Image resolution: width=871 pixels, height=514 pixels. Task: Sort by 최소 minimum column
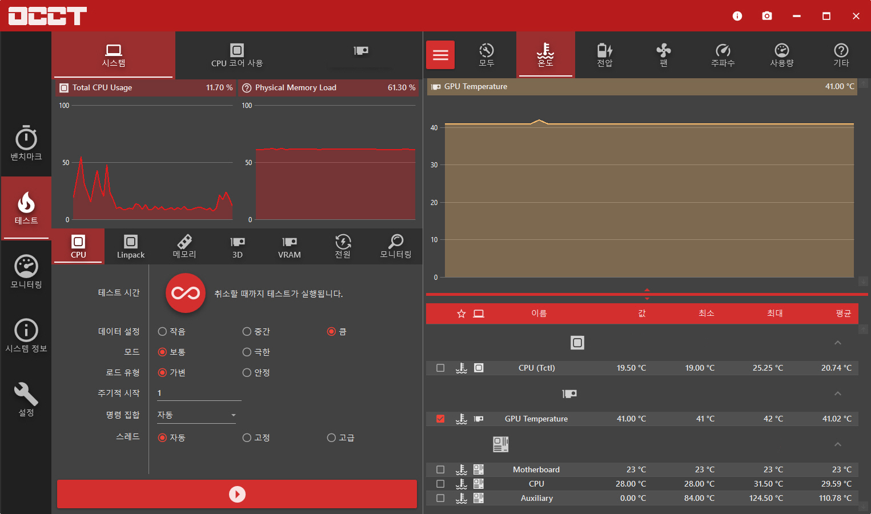pyautogui.click(x=707, y=314)
